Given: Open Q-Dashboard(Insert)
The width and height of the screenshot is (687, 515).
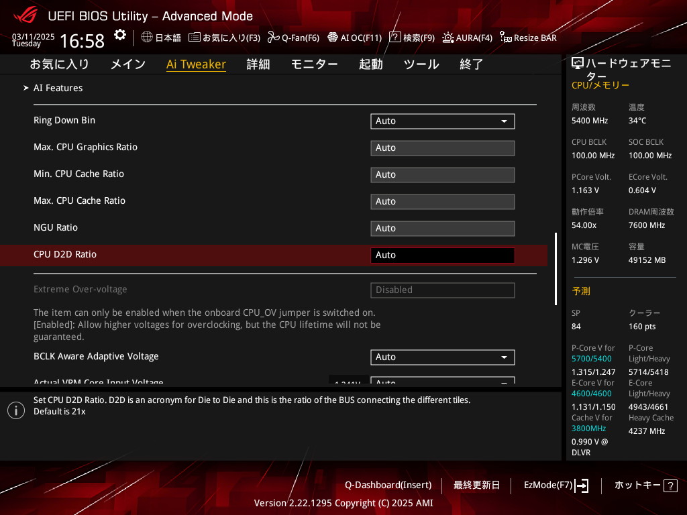Looking at the screenshot, I should click(388, 485).
